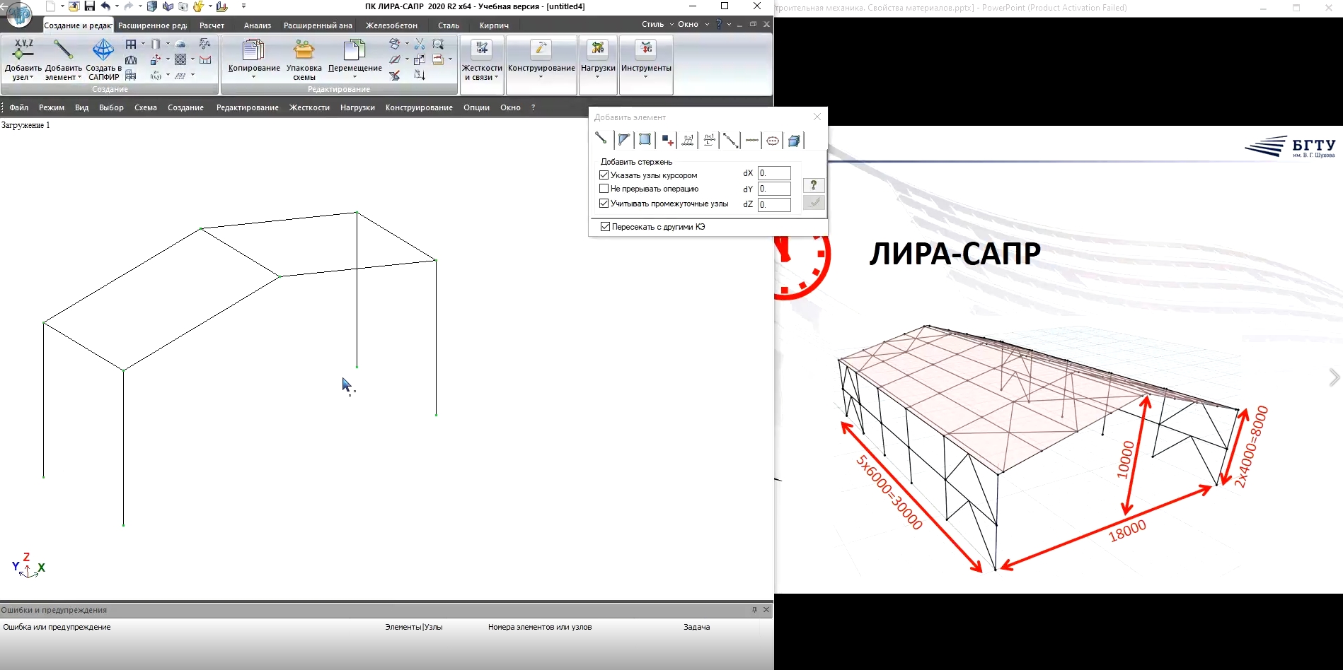1343x670 pixels.
Task: Select the single-node element tool with red plus
Action: click(667, 140)
